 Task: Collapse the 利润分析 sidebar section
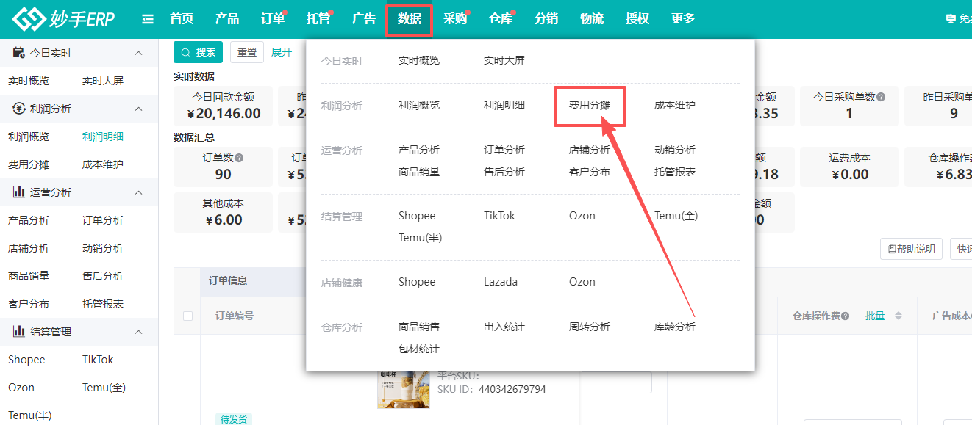click(139, 109)
